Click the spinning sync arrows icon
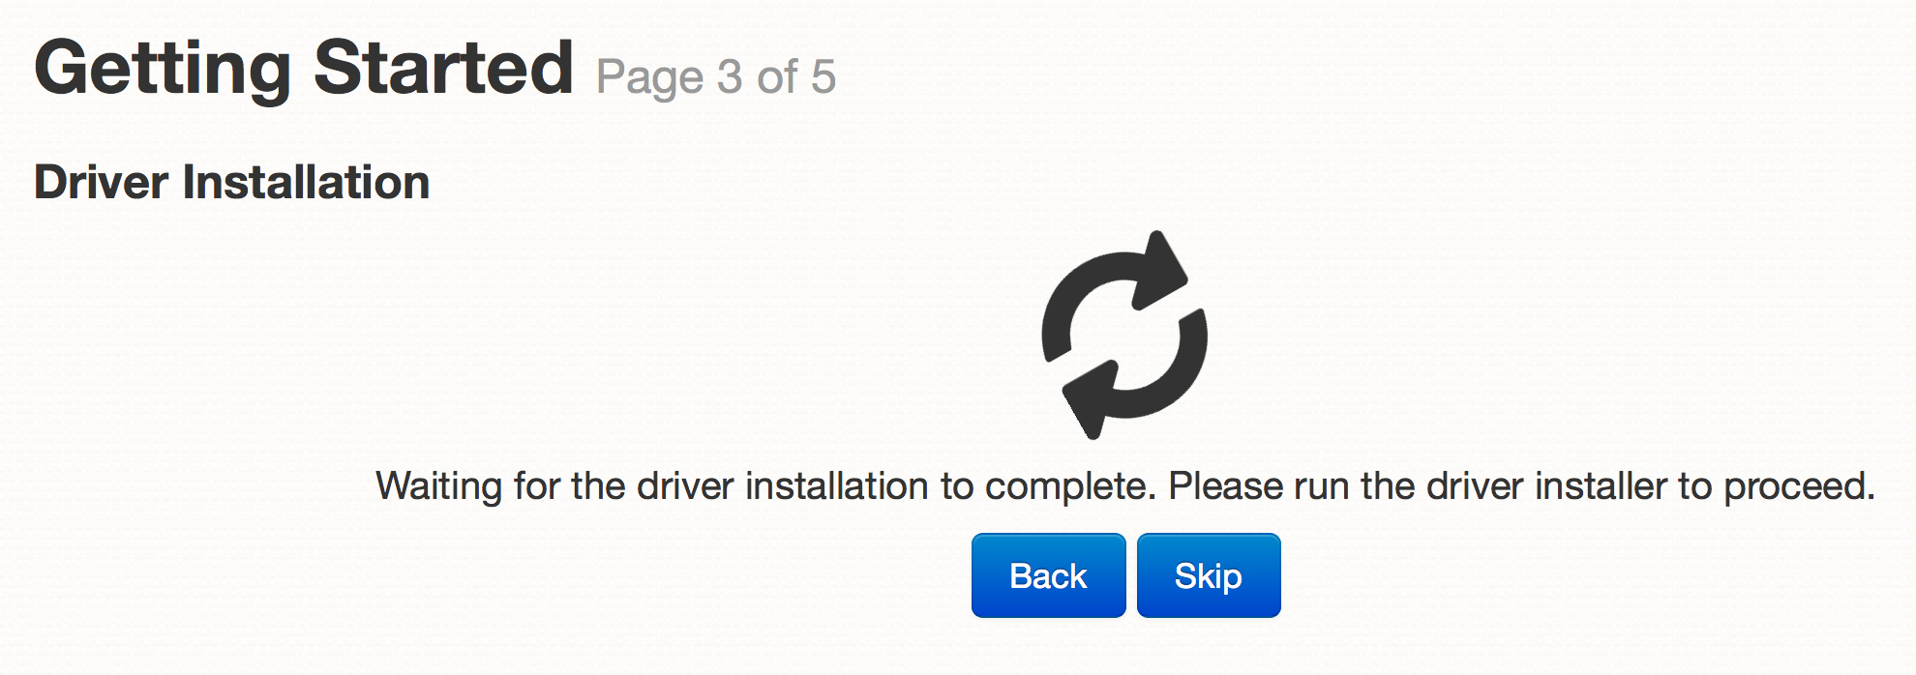Screen dimensions: 1916x675 point(1124,335)
